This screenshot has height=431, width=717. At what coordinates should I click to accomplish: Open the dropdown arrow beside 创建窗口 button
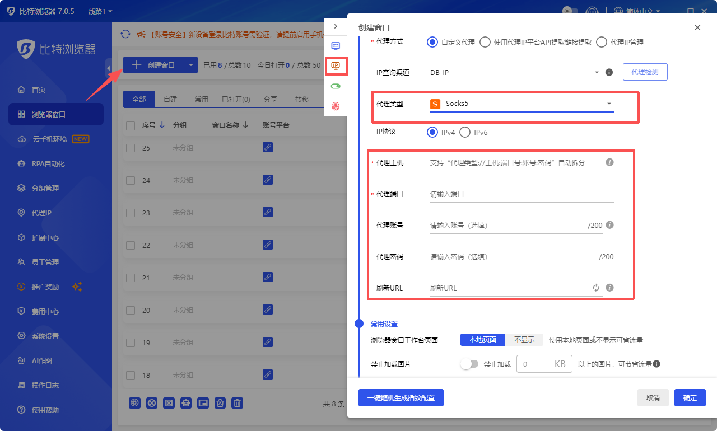tap(191, 65)
